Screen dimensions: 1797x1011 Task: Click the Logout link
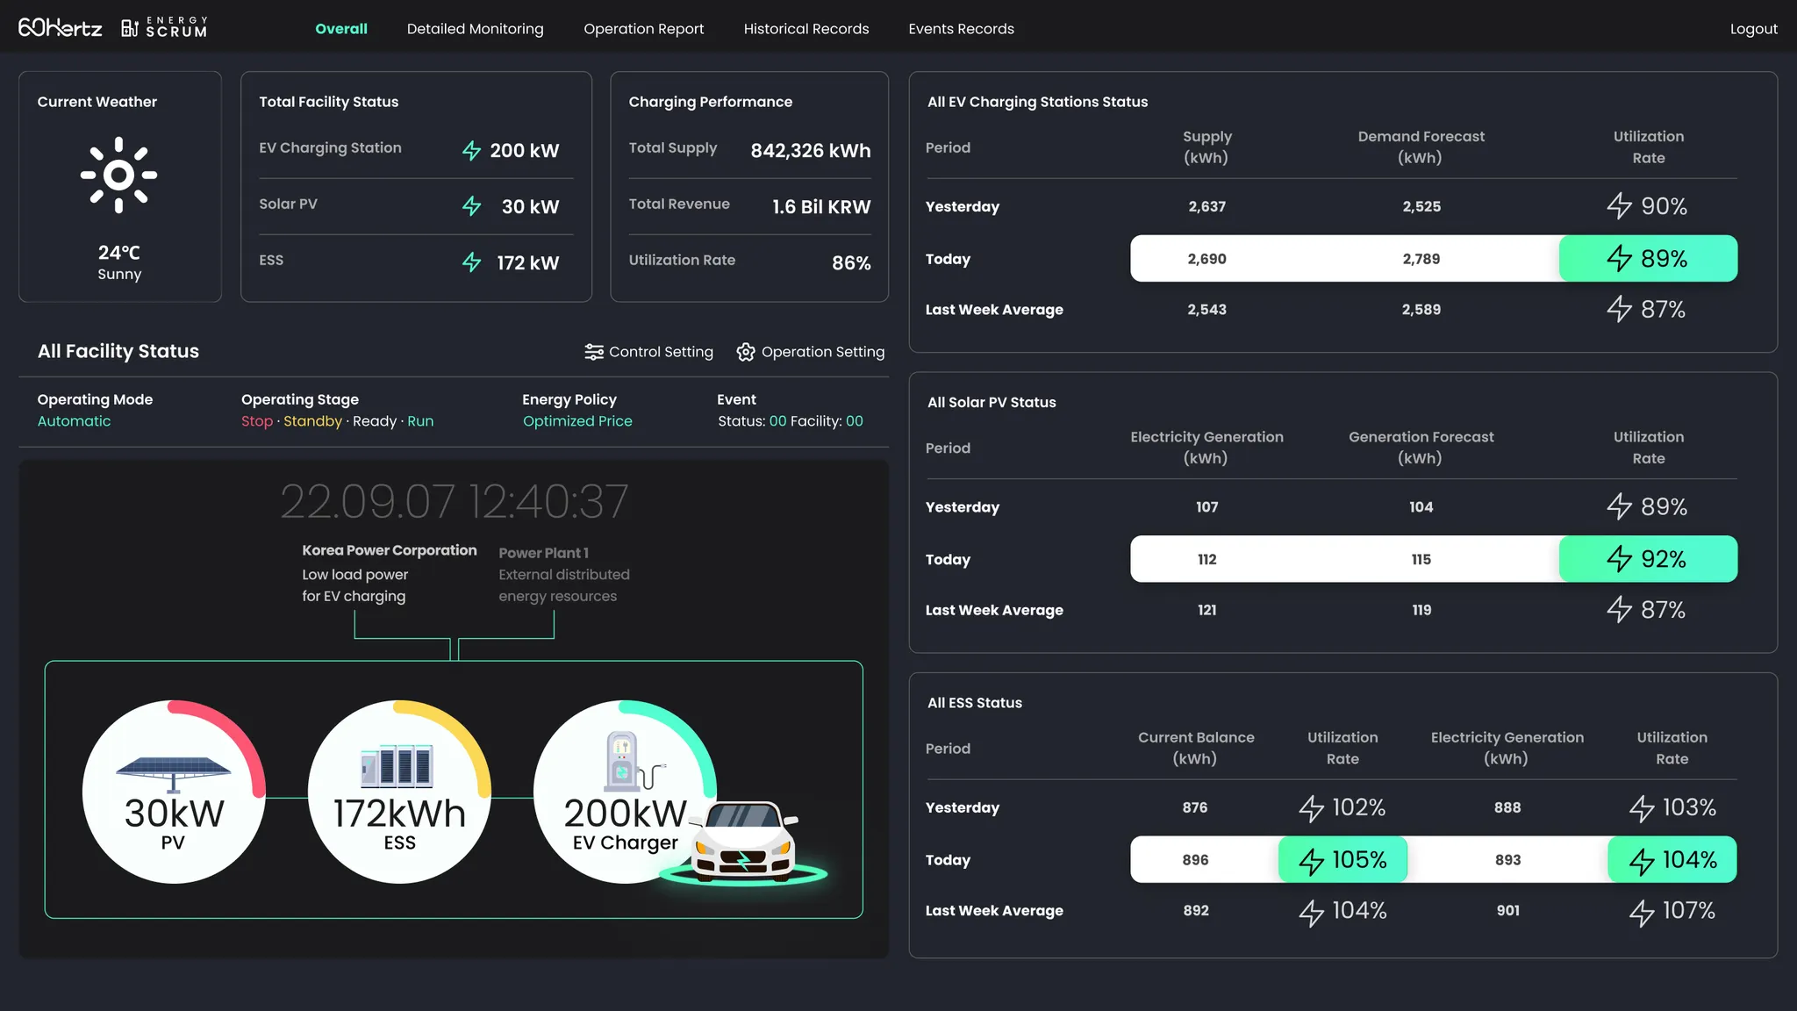click(1753, 29)
